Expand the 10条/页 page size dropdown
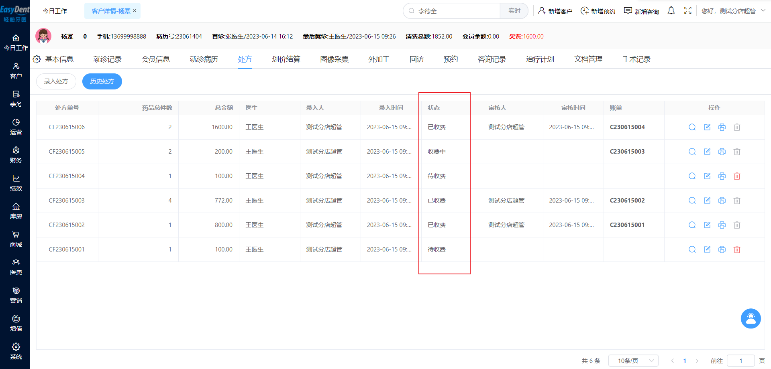771x369 pixels. [633, 361]
